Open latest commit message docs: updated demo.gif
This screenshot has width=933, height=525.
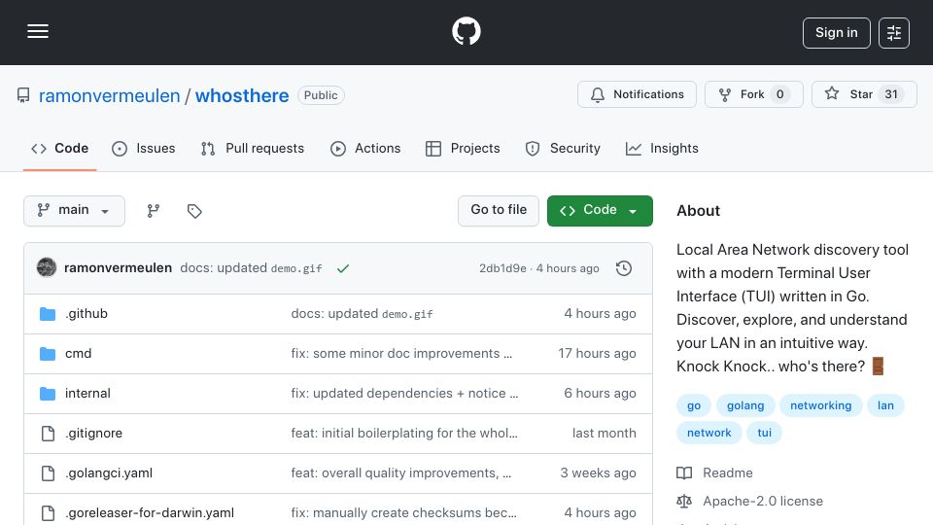coord(251,268)
